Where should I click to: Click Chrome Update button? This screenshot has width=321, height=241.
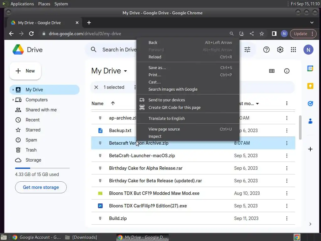(x=303, y=34)
